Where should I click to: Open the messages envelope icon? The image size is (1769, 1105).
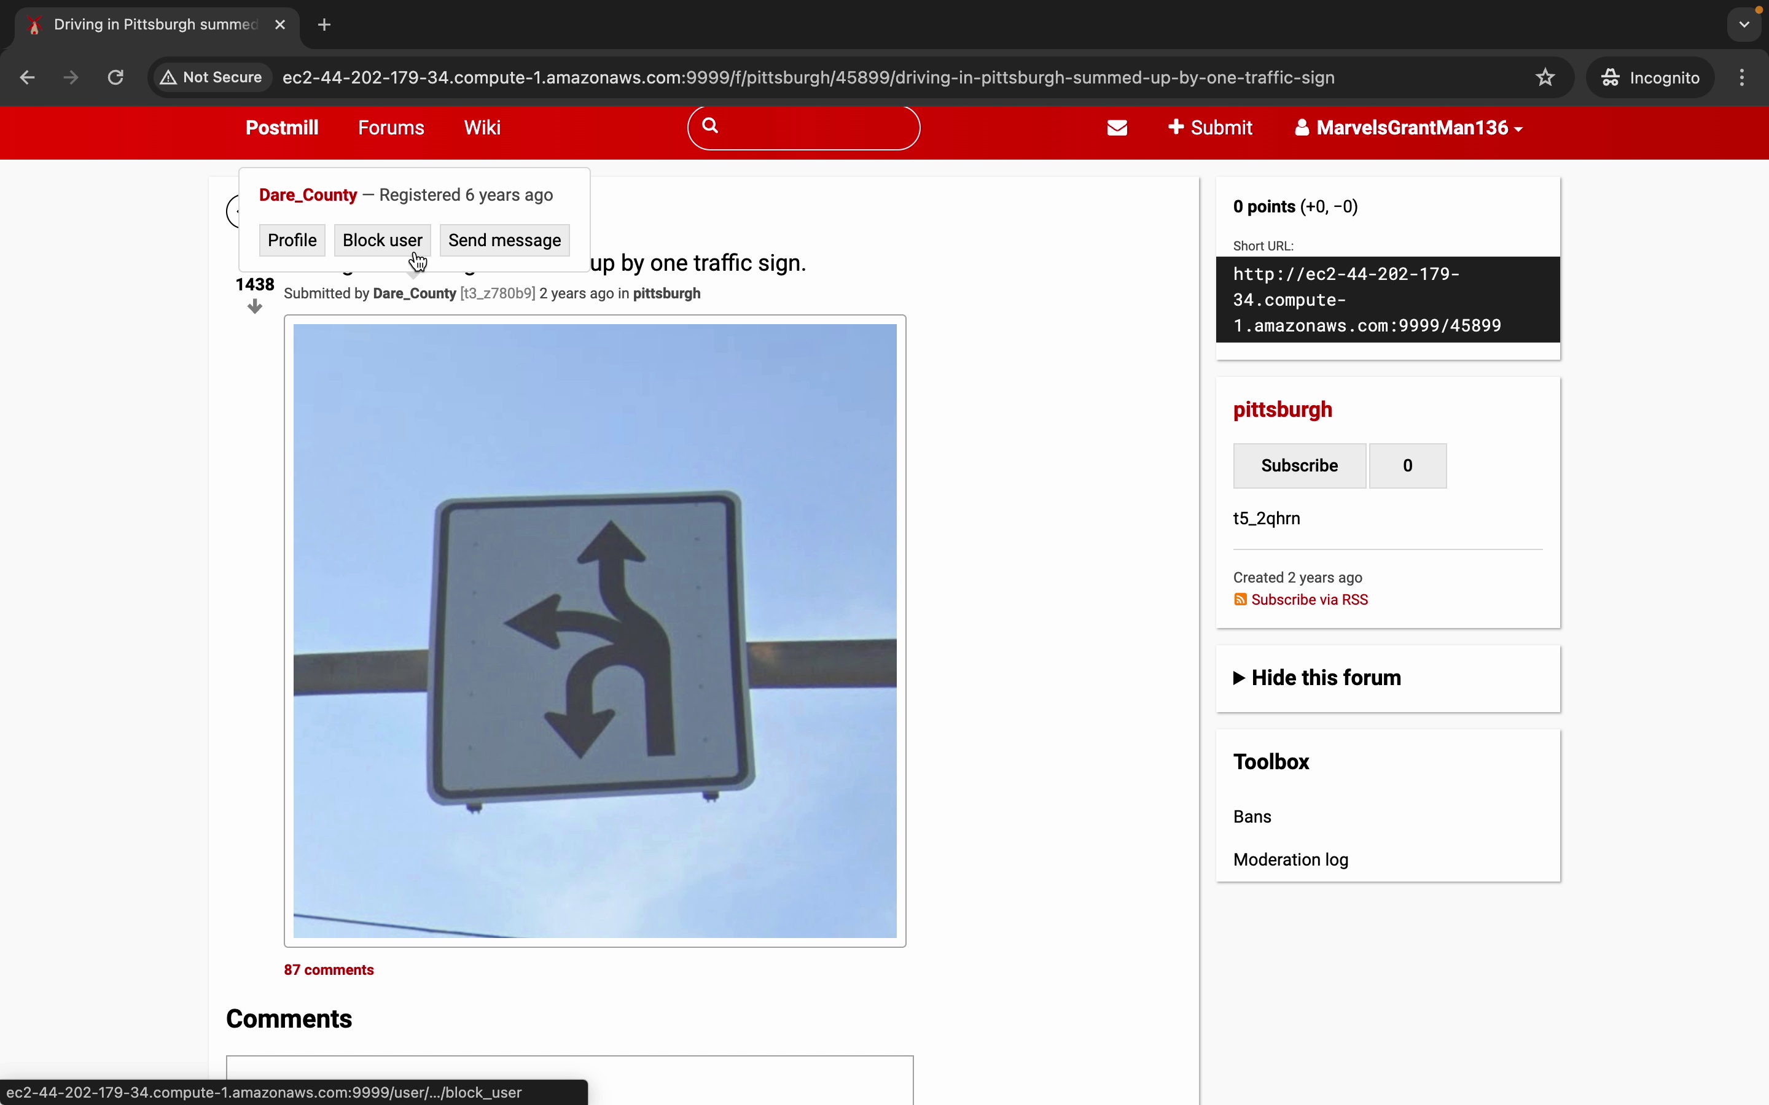point(1117,128)
